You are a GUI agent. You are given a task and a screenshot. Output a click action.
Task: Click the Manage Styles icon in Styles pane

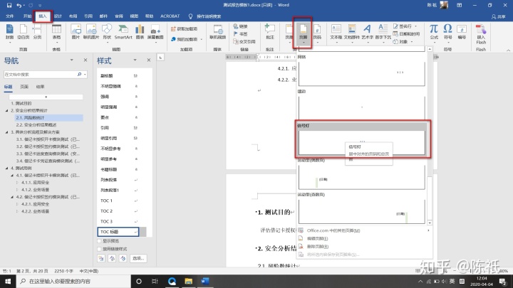tap(123, 258)
